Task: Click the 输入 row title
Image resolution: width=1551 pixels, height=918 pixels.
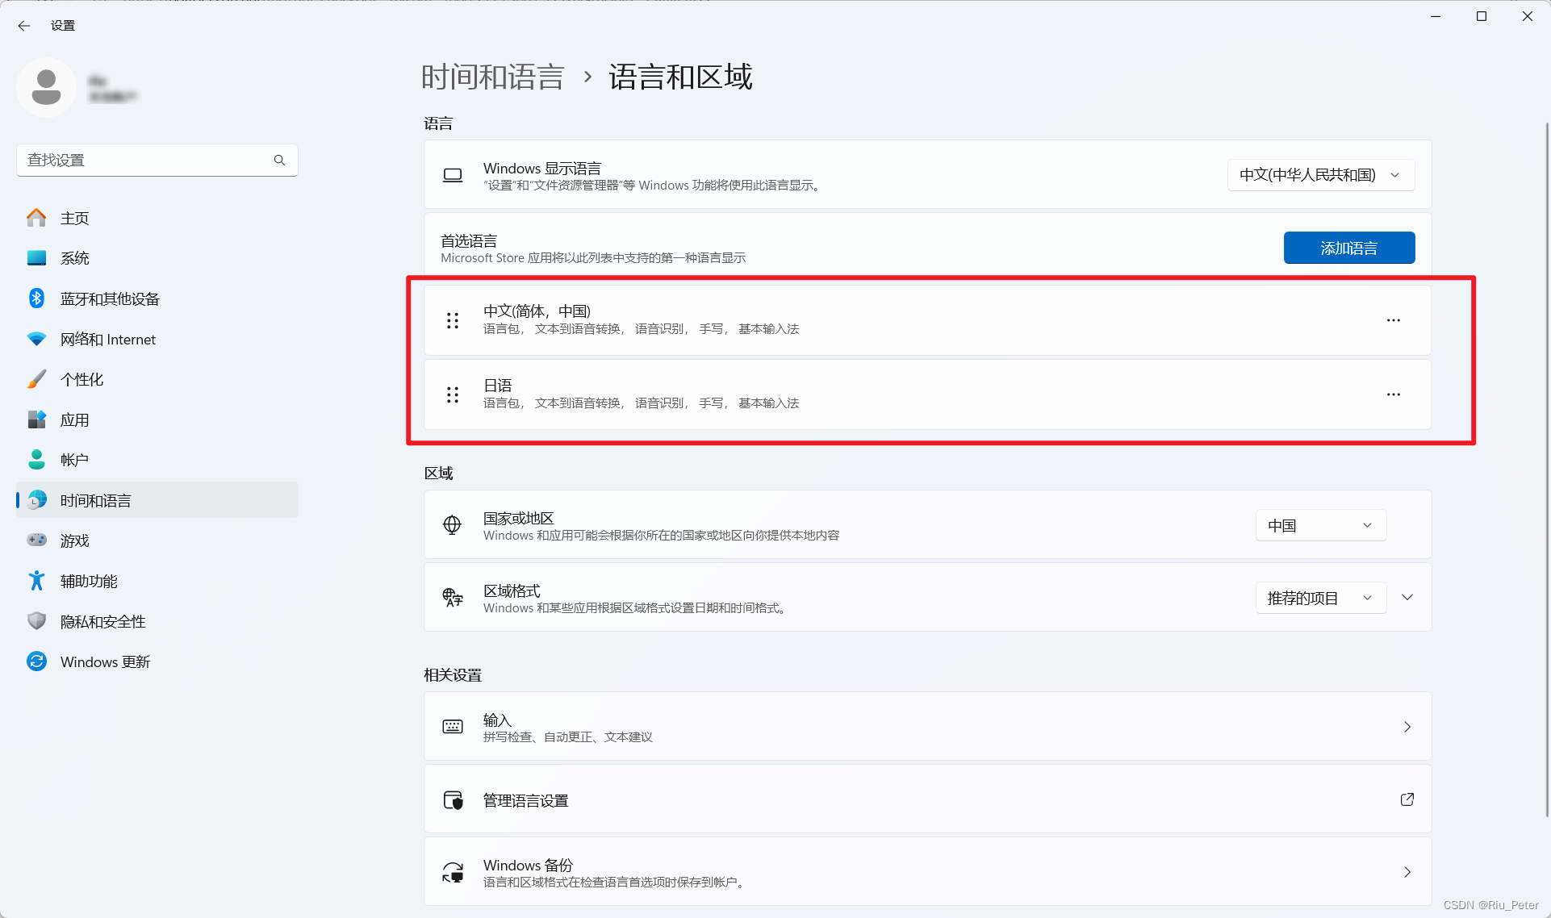Action: [497, 720]
